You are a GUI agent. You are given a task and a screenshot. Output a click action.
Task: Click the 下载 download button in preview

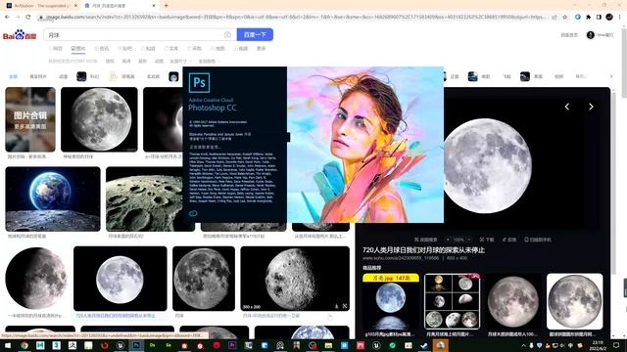(x=487, y=240)
